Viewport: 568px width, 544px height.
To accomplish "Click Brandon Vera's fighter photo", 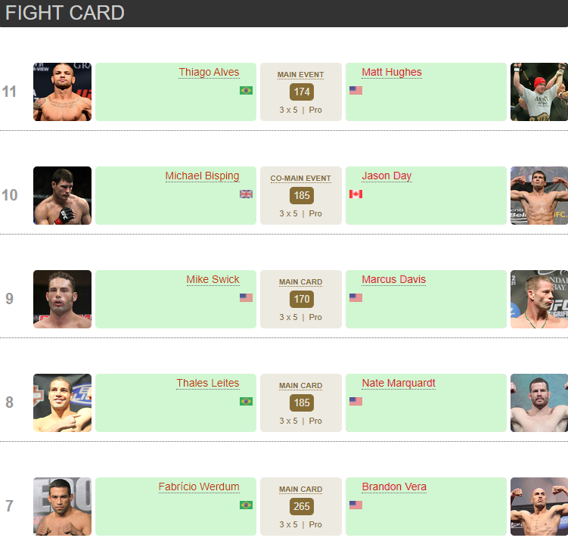I will 539,506.
